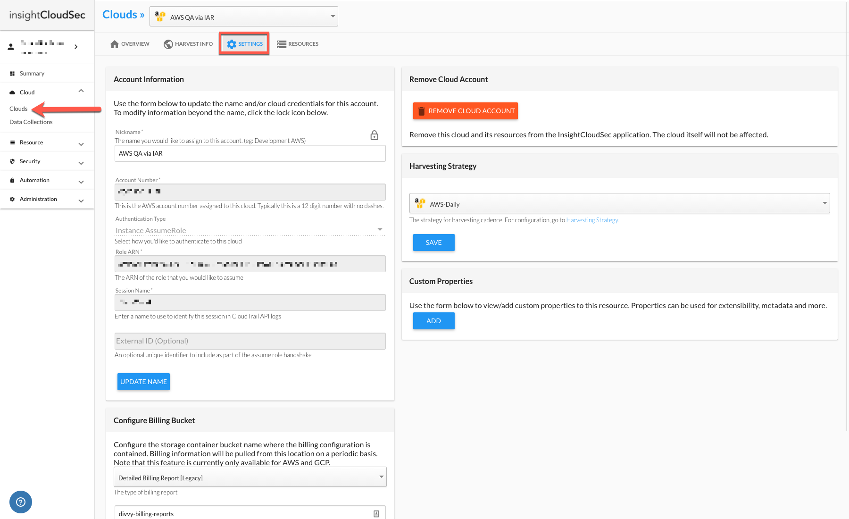Click the Security shield icon

[x=12, y=161]
